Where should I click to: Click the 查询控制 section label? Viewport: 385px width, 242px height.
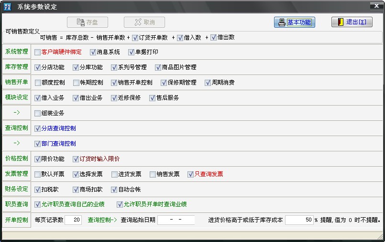coord(16,128)
